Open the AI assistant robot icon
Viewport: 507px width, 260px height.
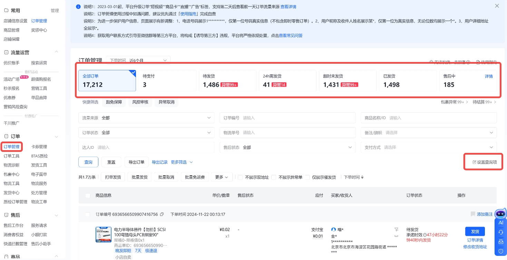click(x=500, y=214)
